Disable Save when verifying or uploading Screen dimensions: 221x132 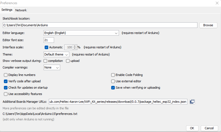pos(113,88)
